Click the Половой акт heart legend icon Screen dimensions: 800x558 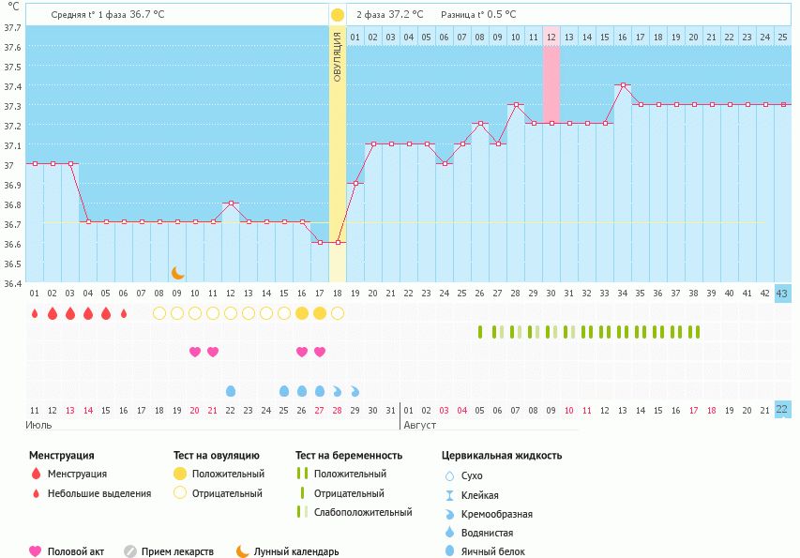[36, 551]
